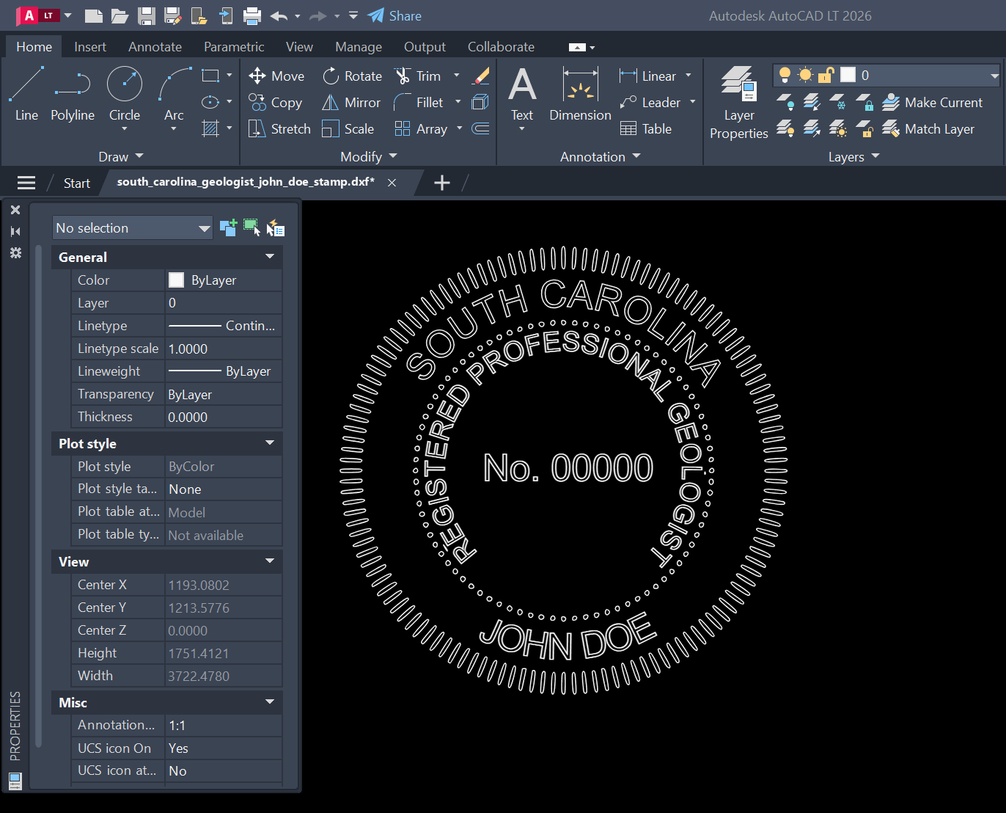Screen dimensions: 1006x813
Task: Open the Parametric ribbon tab
Action: tap(234, 47)
